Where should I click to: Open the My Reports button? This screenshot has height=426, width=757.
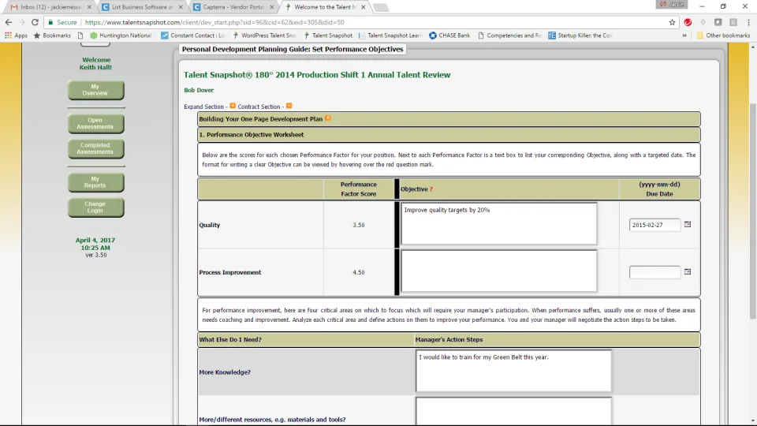coord(95,182)
